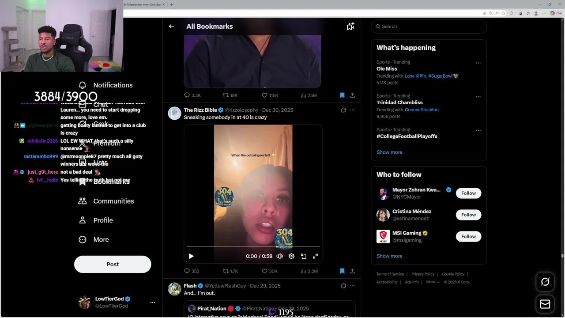This screenshot has width=565, height=318.
Task: Like the Rizz Bible post with 30K likes
Action: coord(269,271)
